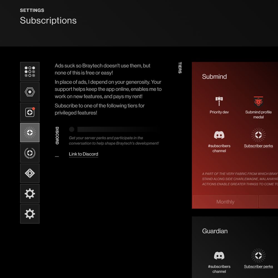
Task: Click the vertical DISCORD label
Action: coord(57,136)
